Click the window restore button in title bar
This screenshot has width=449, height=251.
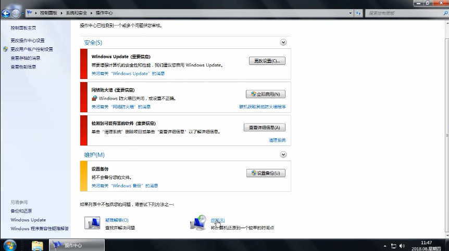coord(428,3)
